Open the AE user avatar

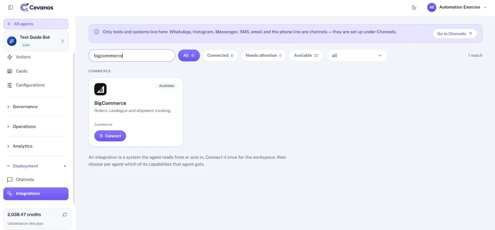click(x=432, y=7)
